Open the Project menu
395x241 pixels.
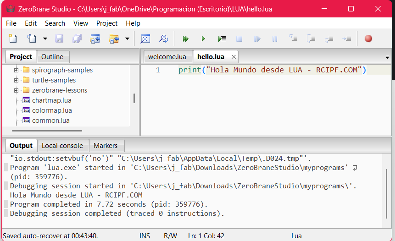tap(106, 23)
